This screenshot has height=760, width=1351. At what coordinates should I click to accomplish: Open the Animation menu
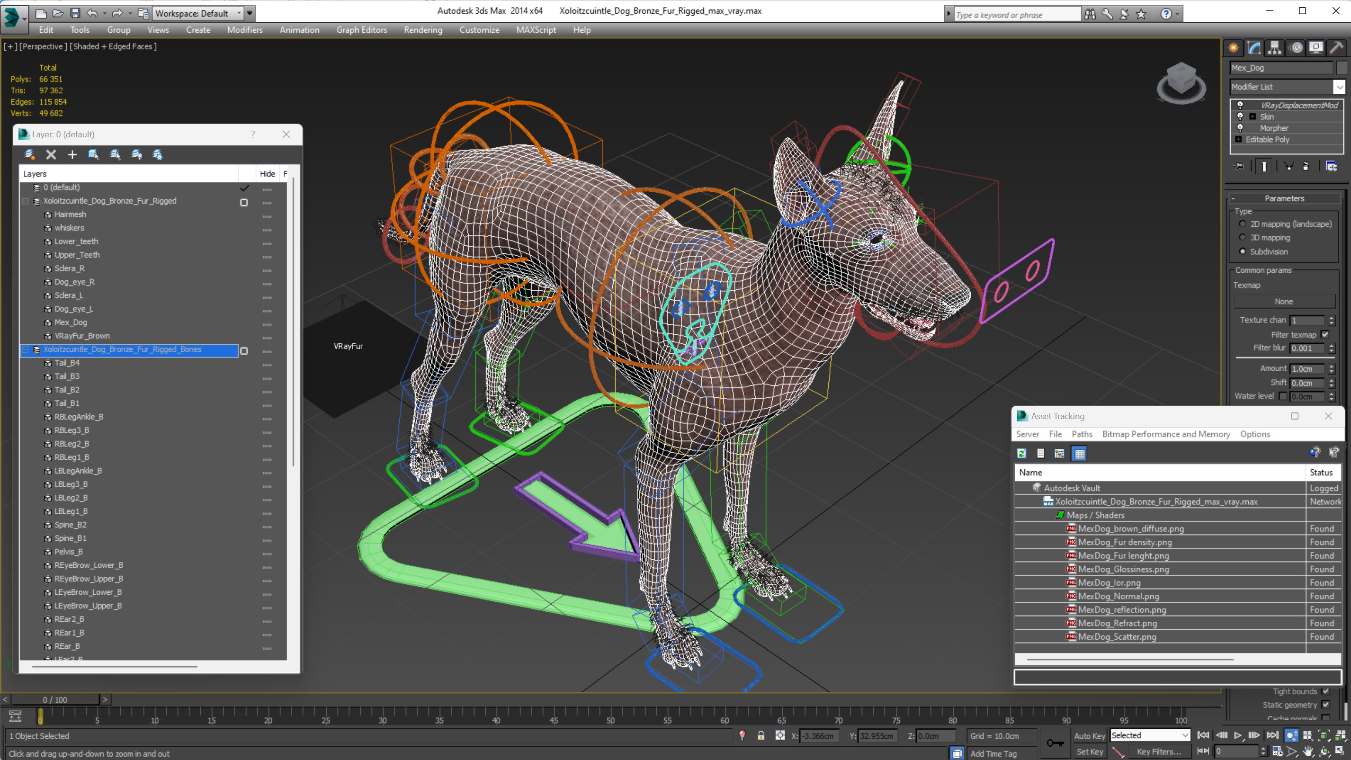coord(299,30)
